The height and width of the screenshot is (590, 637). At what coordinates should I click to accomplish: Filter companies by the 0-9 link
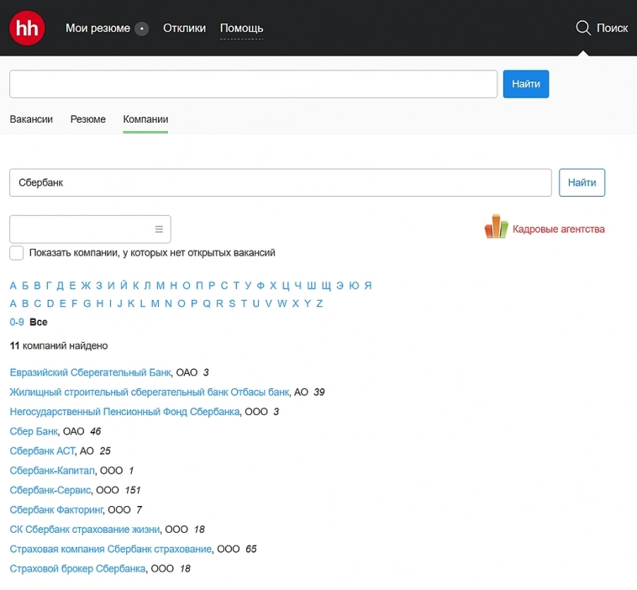click(x=17, y=322)
